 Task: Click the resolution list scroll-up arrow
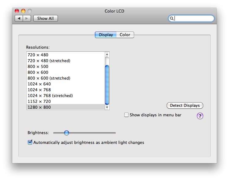pos(107,54)
